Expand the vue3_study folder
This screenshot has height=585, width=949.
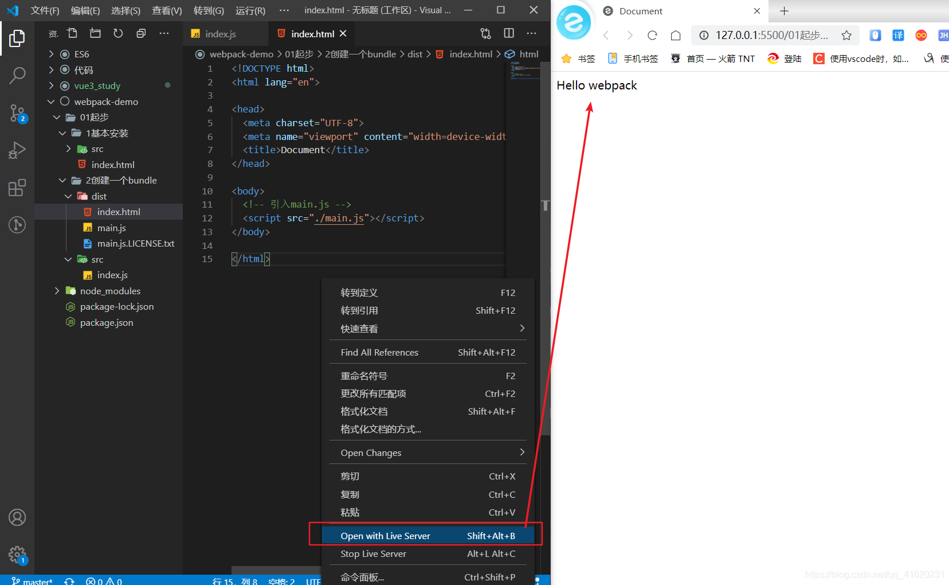tap(51, 85)
